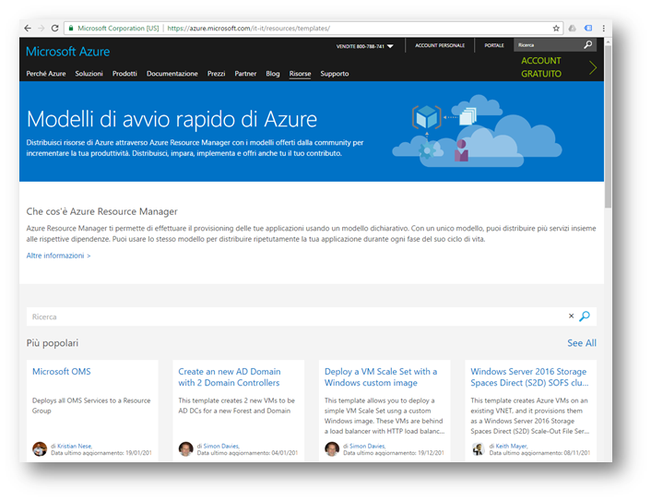
Task: Click Simon Davies avatar on AD Domain card
Action: pyautogui.click(x=185, y=448)
